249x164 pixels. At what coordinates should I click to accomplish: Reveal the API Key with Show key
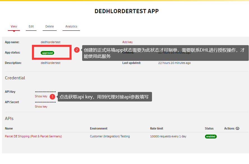(x=41, y=96)
